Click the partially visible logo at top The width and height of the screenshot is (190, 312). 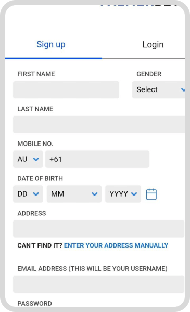pyautogui.click(x=138, y=6)
